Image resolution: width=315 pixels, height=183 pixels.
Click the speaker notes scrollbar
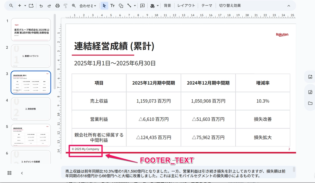point(294,169)
